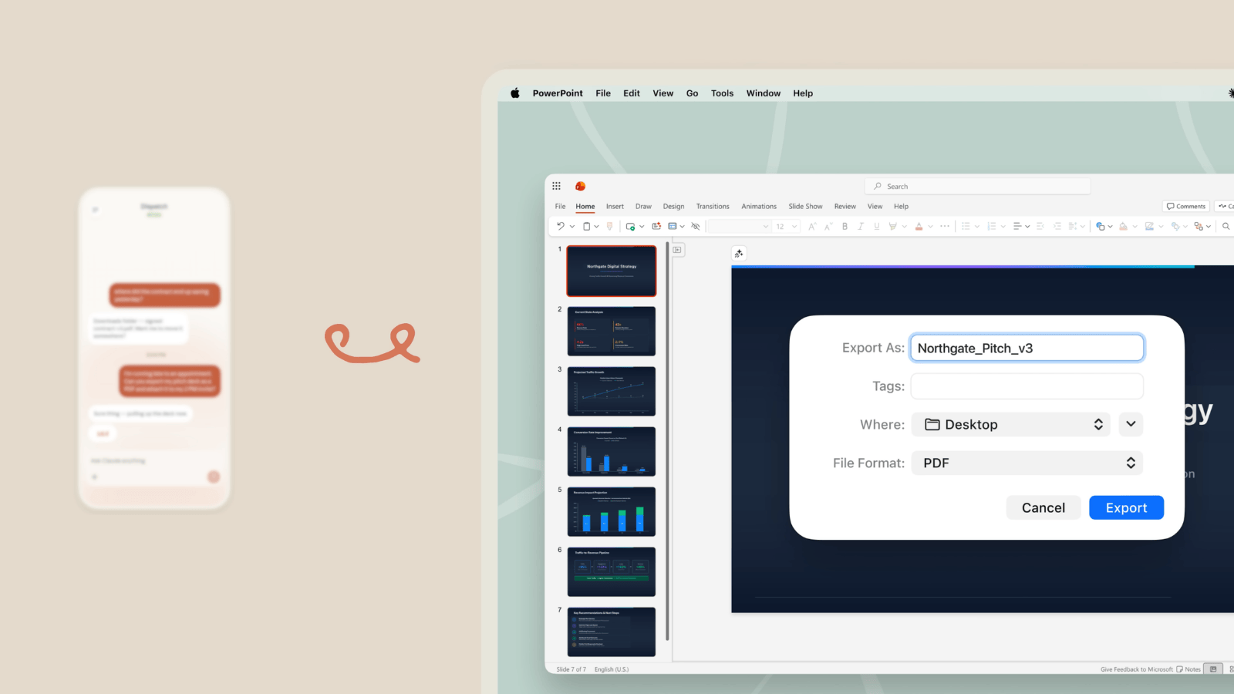Toggle the Notes pane in status bar
This screenshot has width=1234, height=694.
tap(1188, 669)
